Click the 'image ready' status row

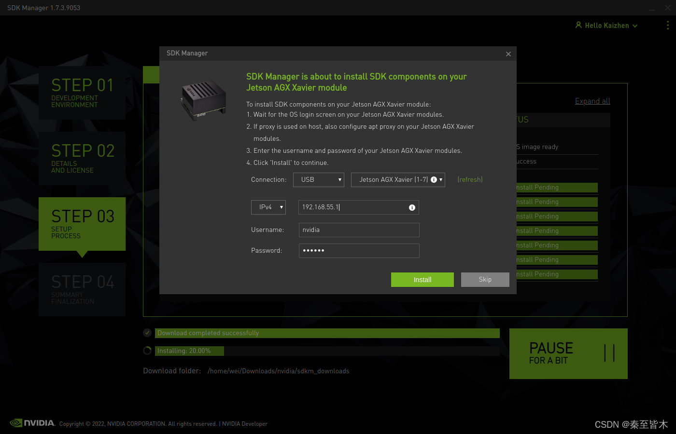coord(557,147)
